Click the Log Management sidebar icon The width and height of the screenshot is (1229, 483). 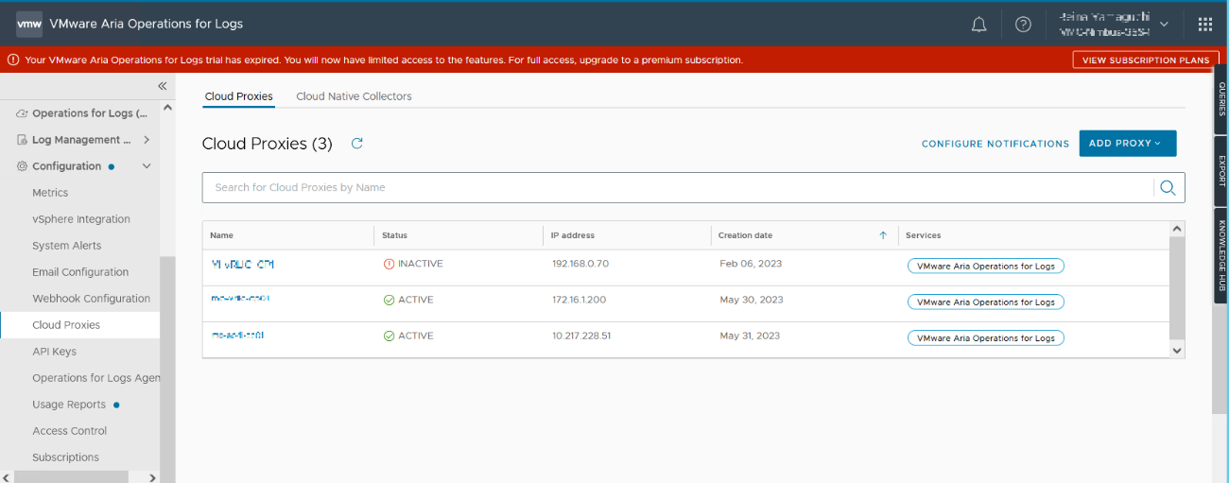click(22, 140)
